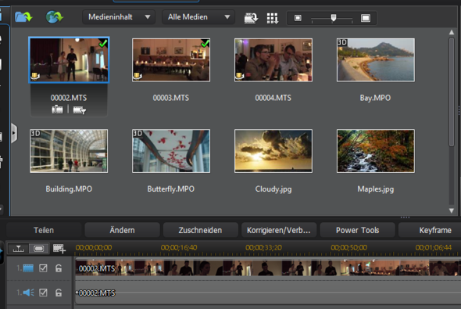Toggle the audio track 1 enable checkbox
The width and height of the screenshot is (461, 309).
pos(43,293)
